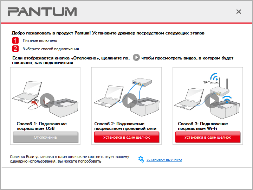Select 'Способ 2' wired network title
The image size is (253, 190).
125,126
